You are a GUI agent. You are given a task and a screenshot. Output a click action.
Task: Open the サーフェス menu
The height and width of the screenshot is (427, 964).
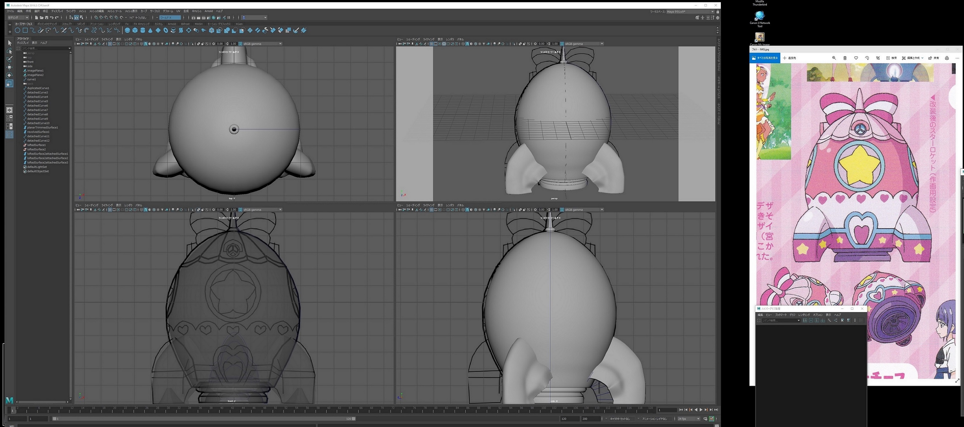click(155, 11)
